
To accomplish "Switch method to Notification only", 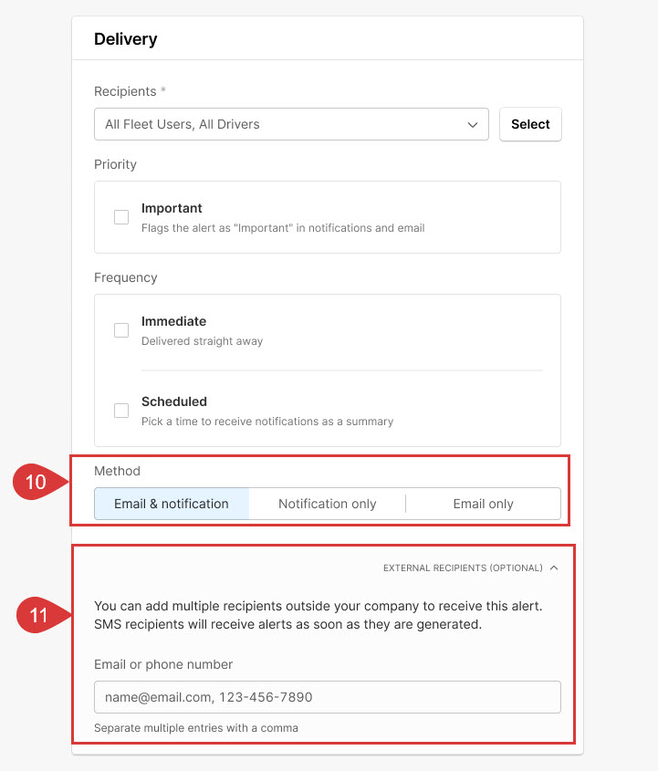I will (327, 504).
